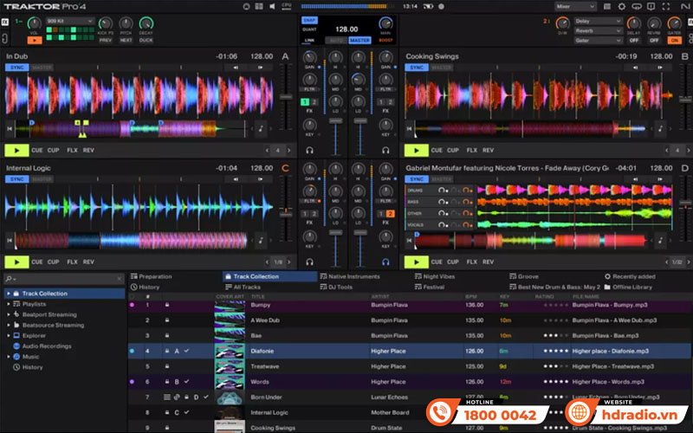
Task: Open the Reverb effect selector dropdown
Action: pyautogui.click(x=598, y=31)
